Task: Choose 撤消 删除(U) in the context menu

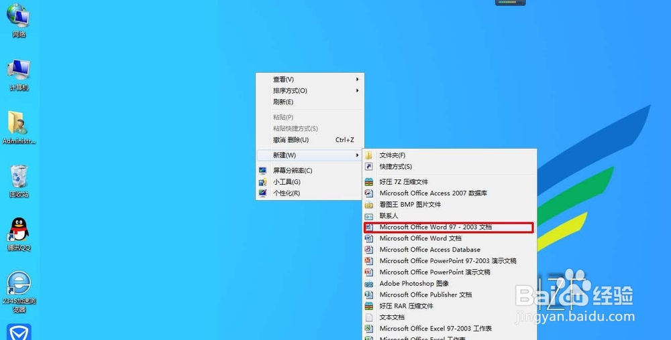Action: pos(310,140)
